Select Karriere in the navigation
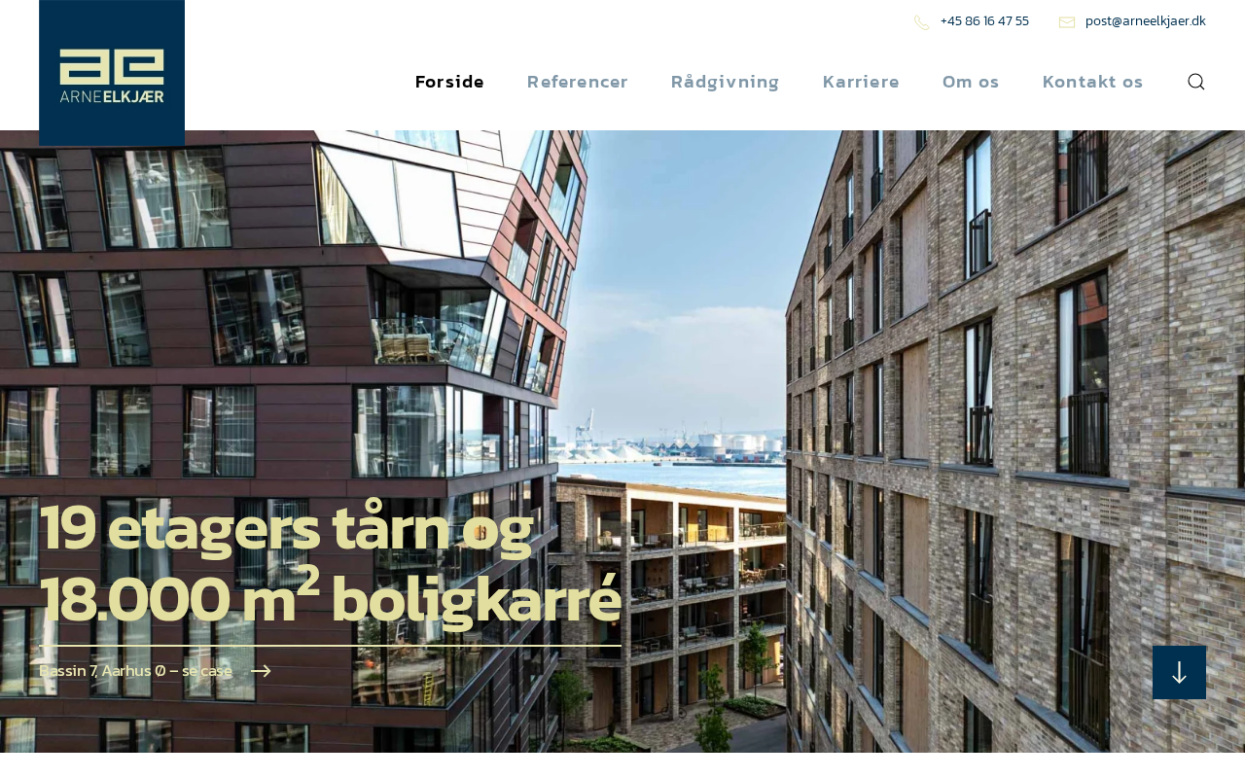This screenshot has height=778, width=1245. pyautogui.click(x=861, y=82)
